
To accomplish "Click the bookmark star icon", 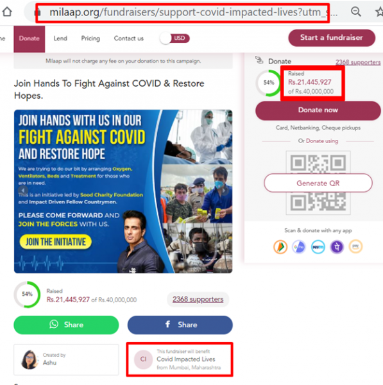I will (379, 12).
